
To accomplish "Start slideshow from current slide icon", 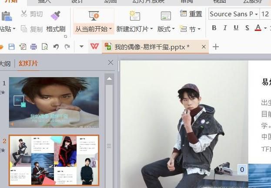I will point(94,16).
